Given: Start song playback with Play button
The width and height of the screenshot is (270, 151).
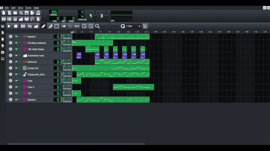Looking at the screenshot, I should [x=9, y=26].
